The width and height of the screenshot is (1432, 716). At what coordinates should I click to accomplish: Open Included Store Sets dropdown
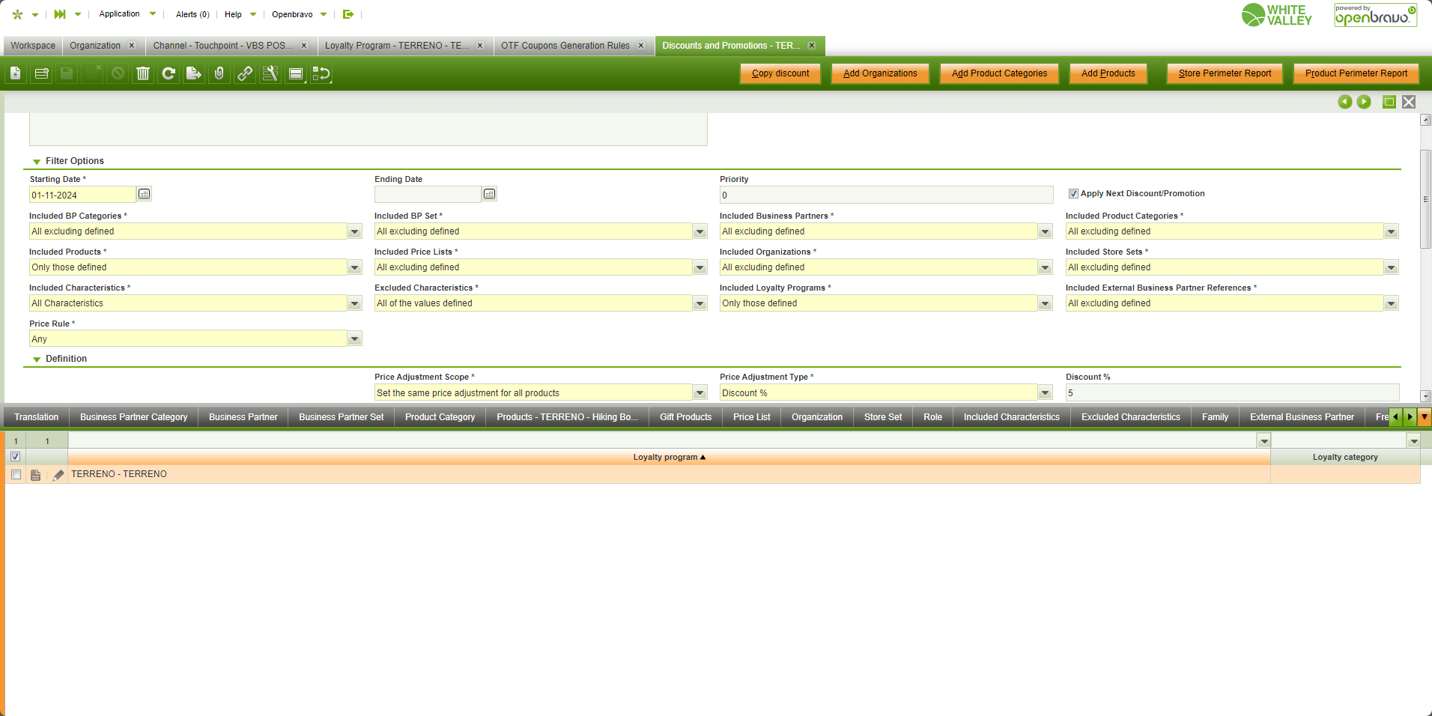(x=1392, y=267)
